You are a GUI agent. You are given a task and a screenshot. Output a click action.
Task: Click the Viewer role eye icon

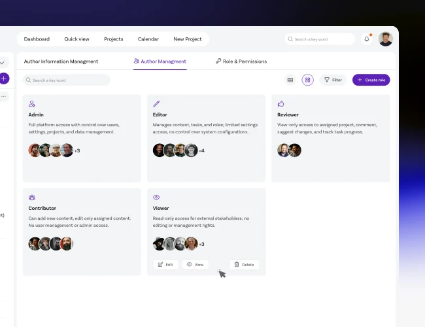pyautogui.click(x=156, y=198)
